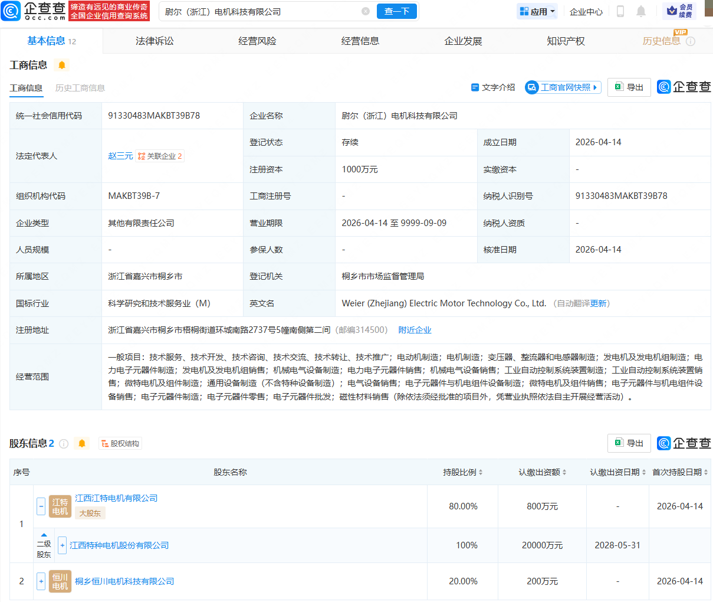Screen dimensions: 713x602
Task: Click the 文字介绍 text summary icon
Action: 475,87
